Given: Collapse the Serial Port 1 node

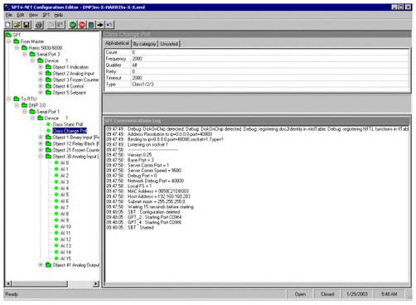Looking at the screenshot, I should [x=25, y=112].
